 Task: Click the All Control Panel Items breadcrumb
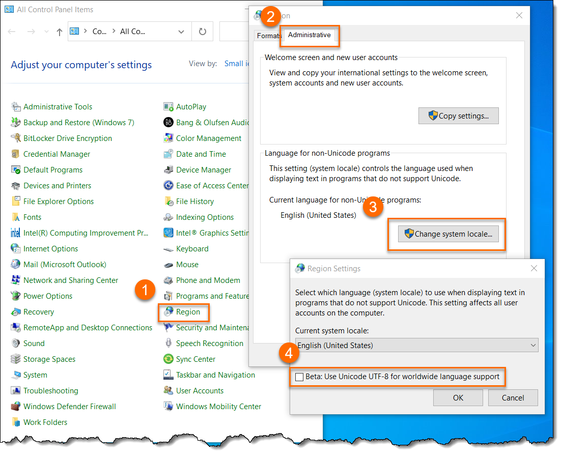tap(133, 32)
